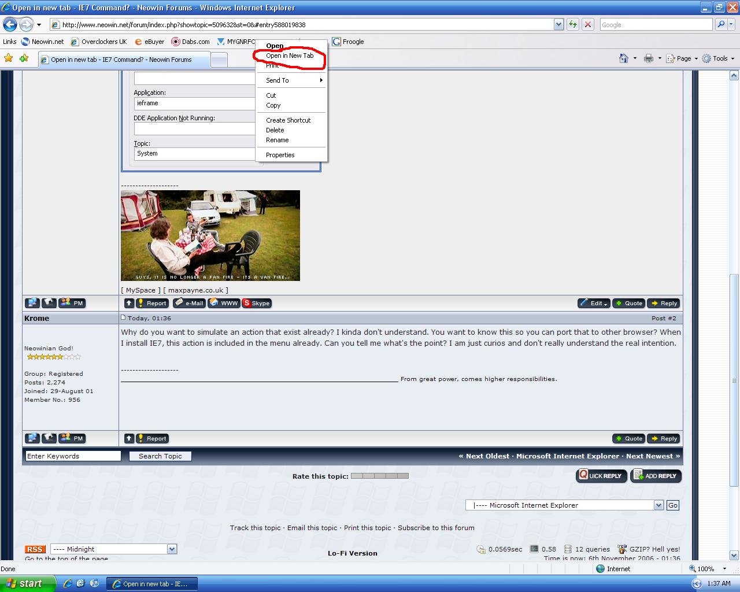This screenshot has width=740, height=592.
Task: Click the e-Mail button under the first post
Action: [x=189, y=303]
